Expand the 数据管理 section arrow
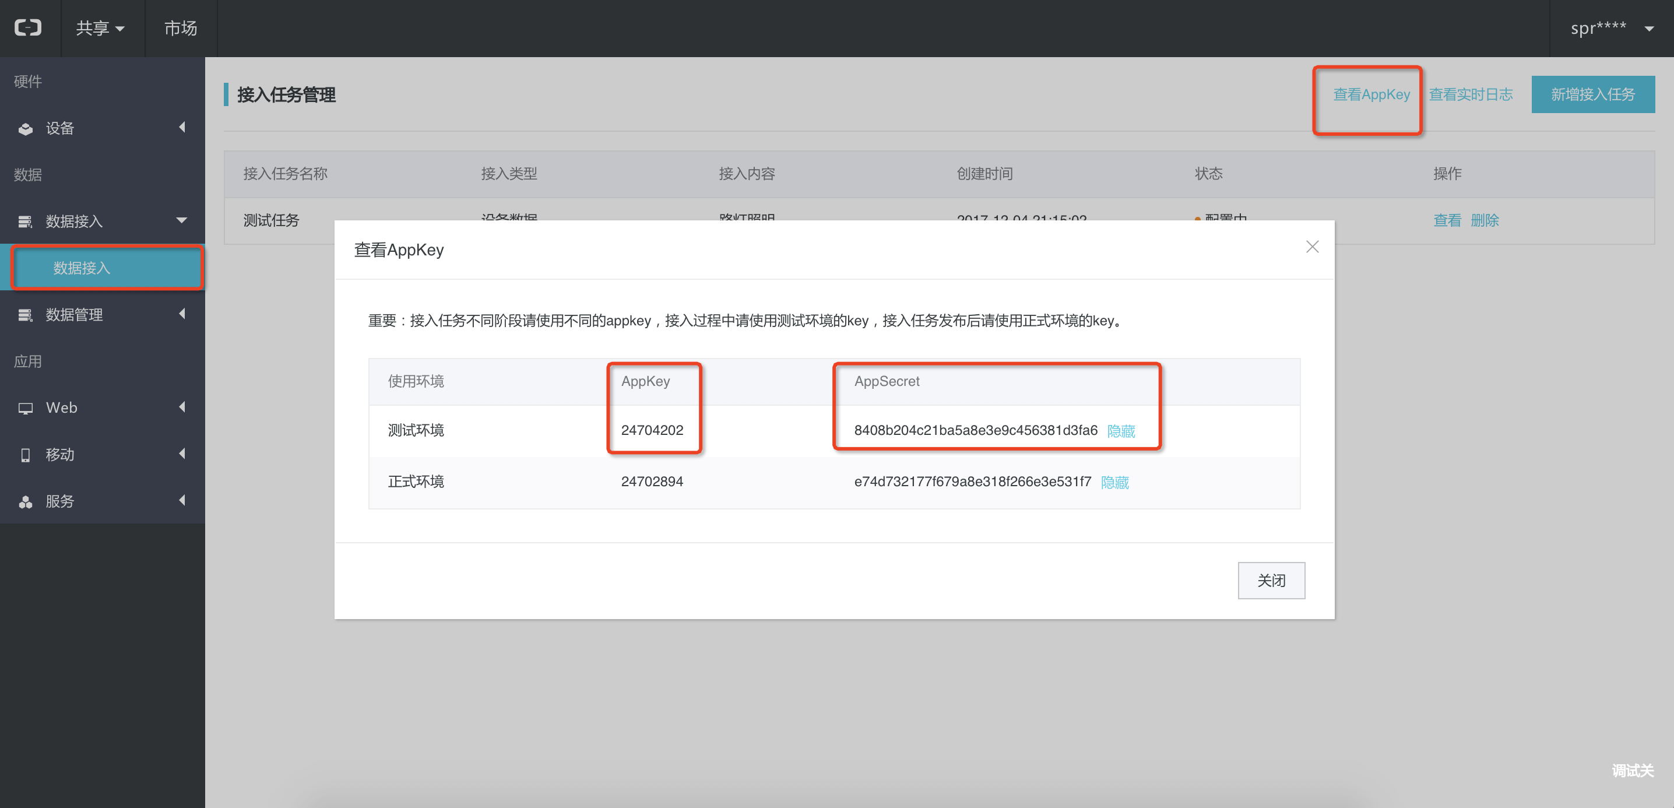Screen dimensions: 1674x808 pos(182,314)
